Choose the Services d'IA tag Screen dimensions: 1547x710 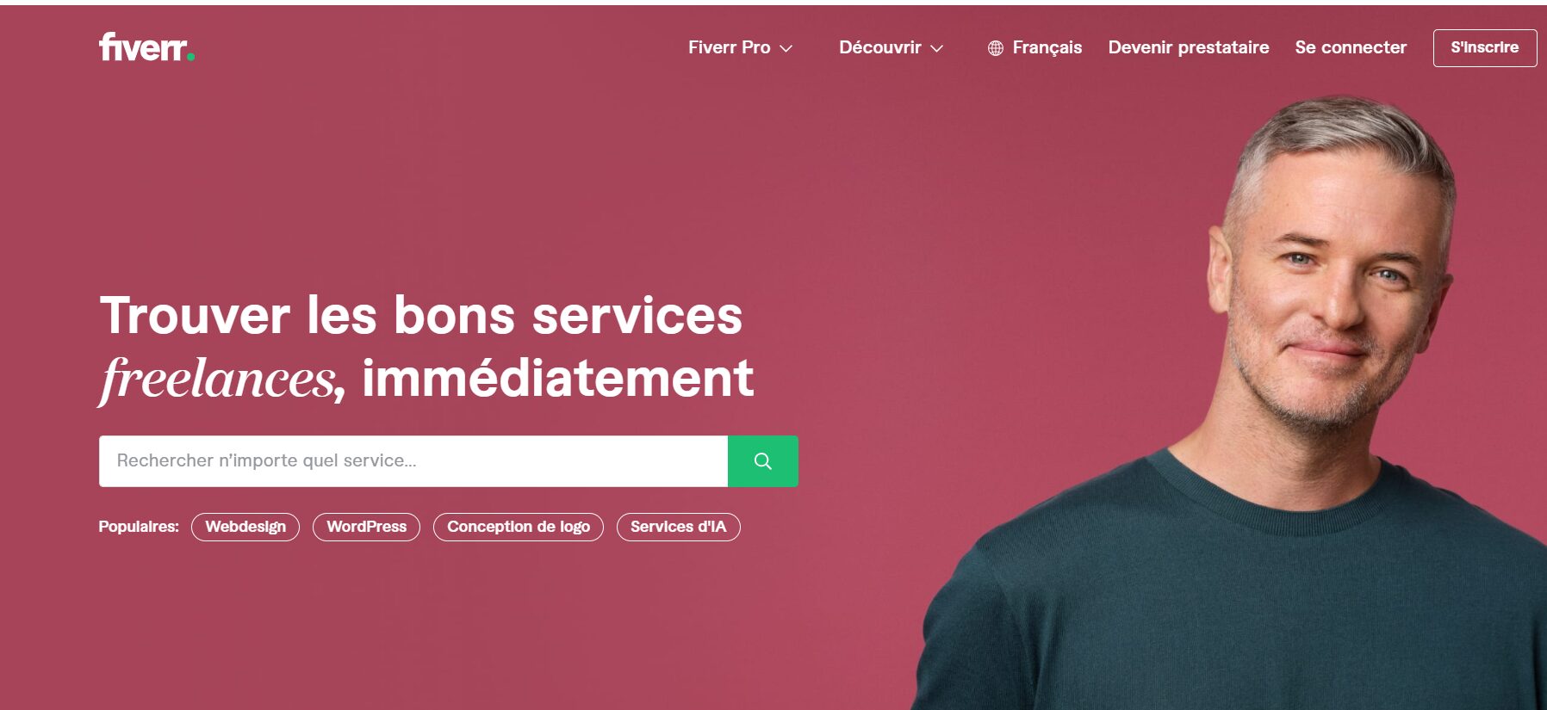(x=679, y=527)
